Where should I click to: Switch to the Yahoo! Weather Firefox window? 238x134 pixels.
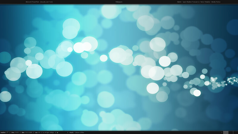[199, 2]
